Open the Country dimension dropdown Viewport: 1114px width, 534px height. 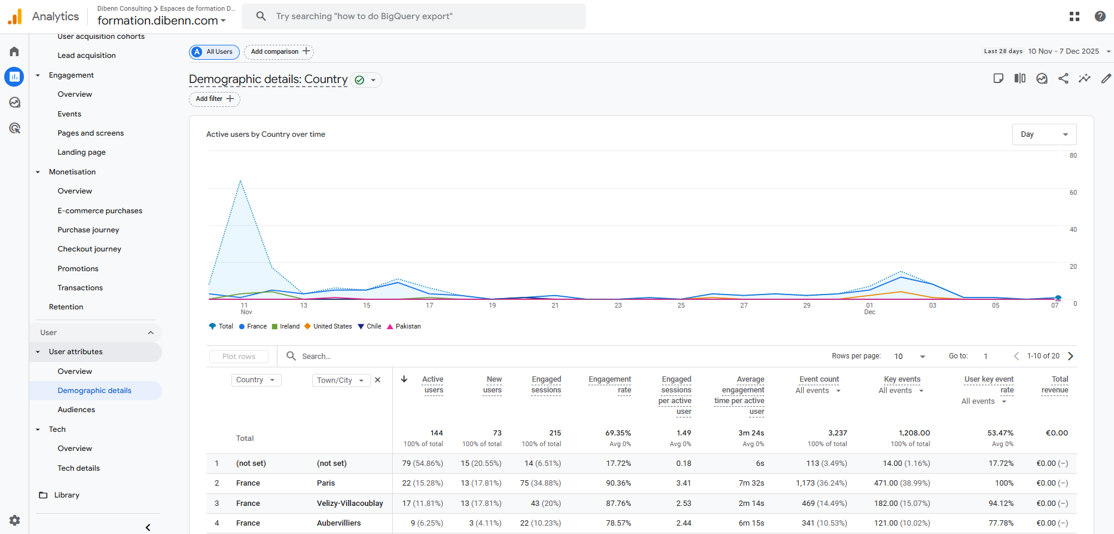click(x=256, y=380)
